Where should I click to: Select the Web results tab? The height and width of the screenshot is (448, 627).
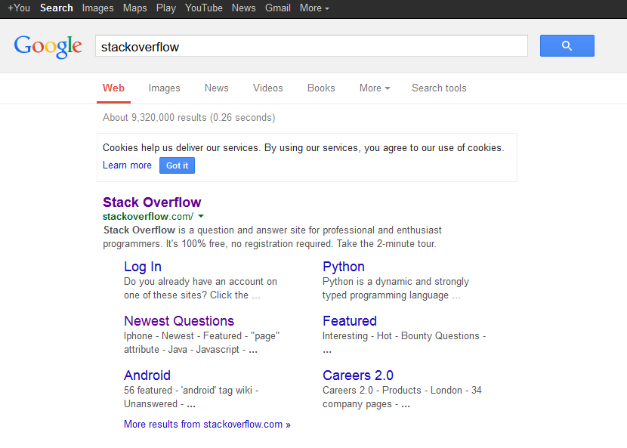pyautogui.click(x=113, y=88)
